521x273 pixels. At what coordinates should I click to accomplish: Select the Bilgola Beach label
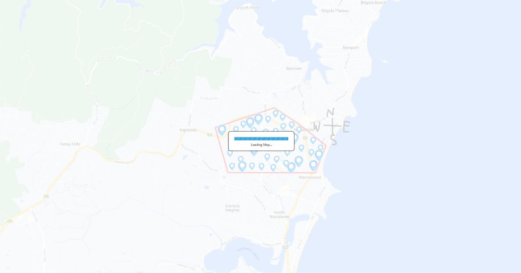click(373, 3)
